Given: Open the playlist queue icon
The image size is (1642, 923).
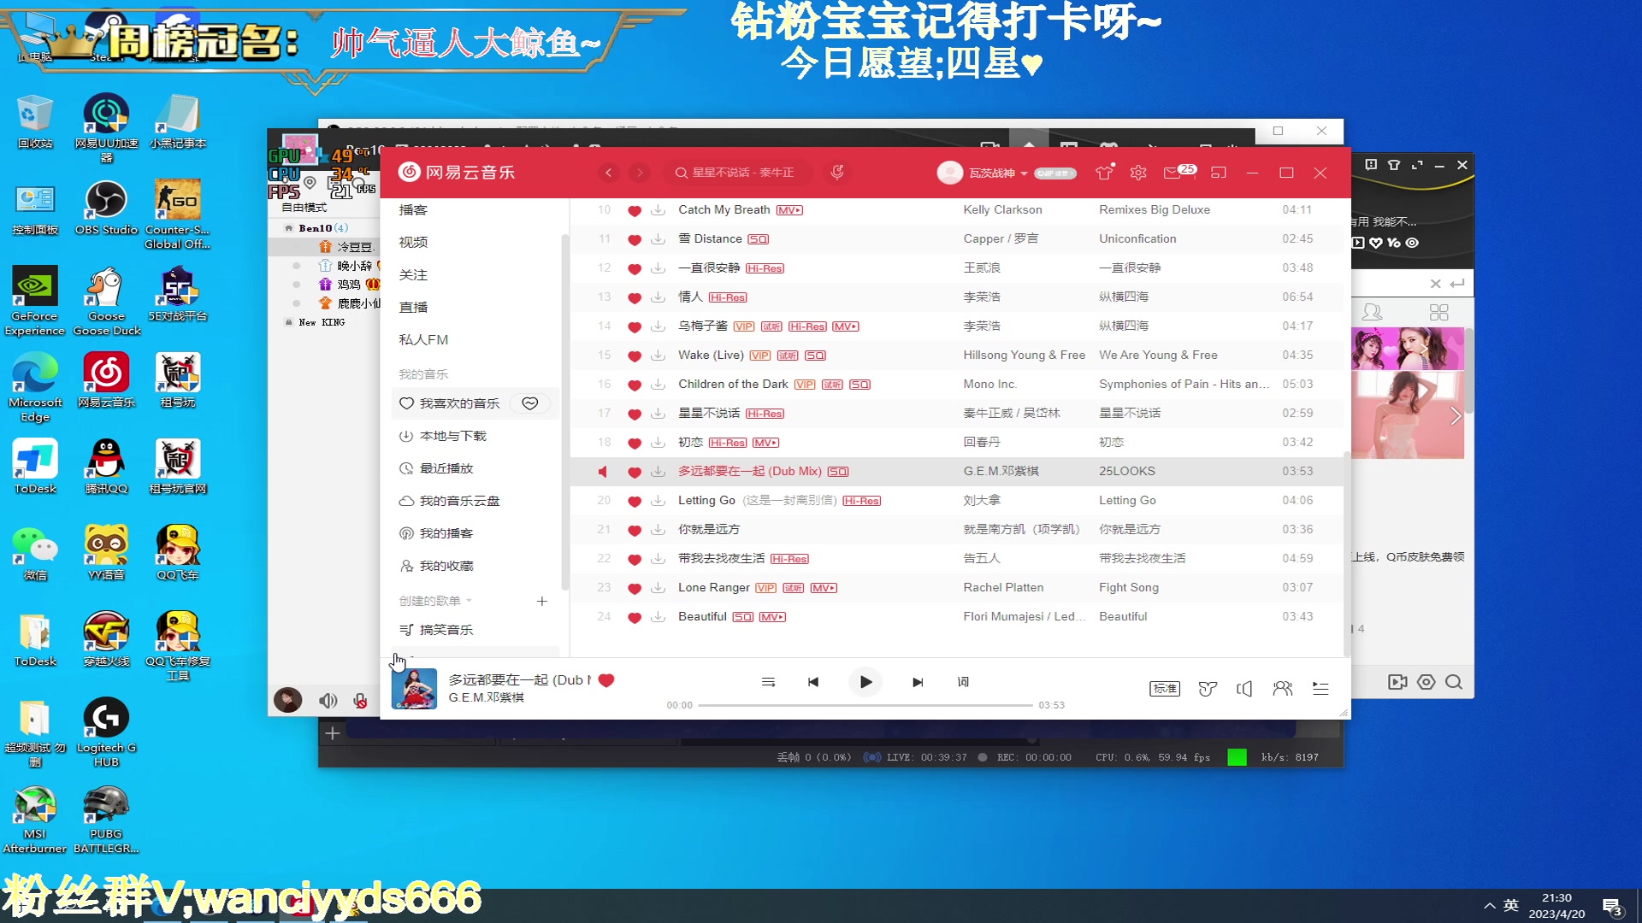Looking at the screenshot, I should click(1320, 688).
